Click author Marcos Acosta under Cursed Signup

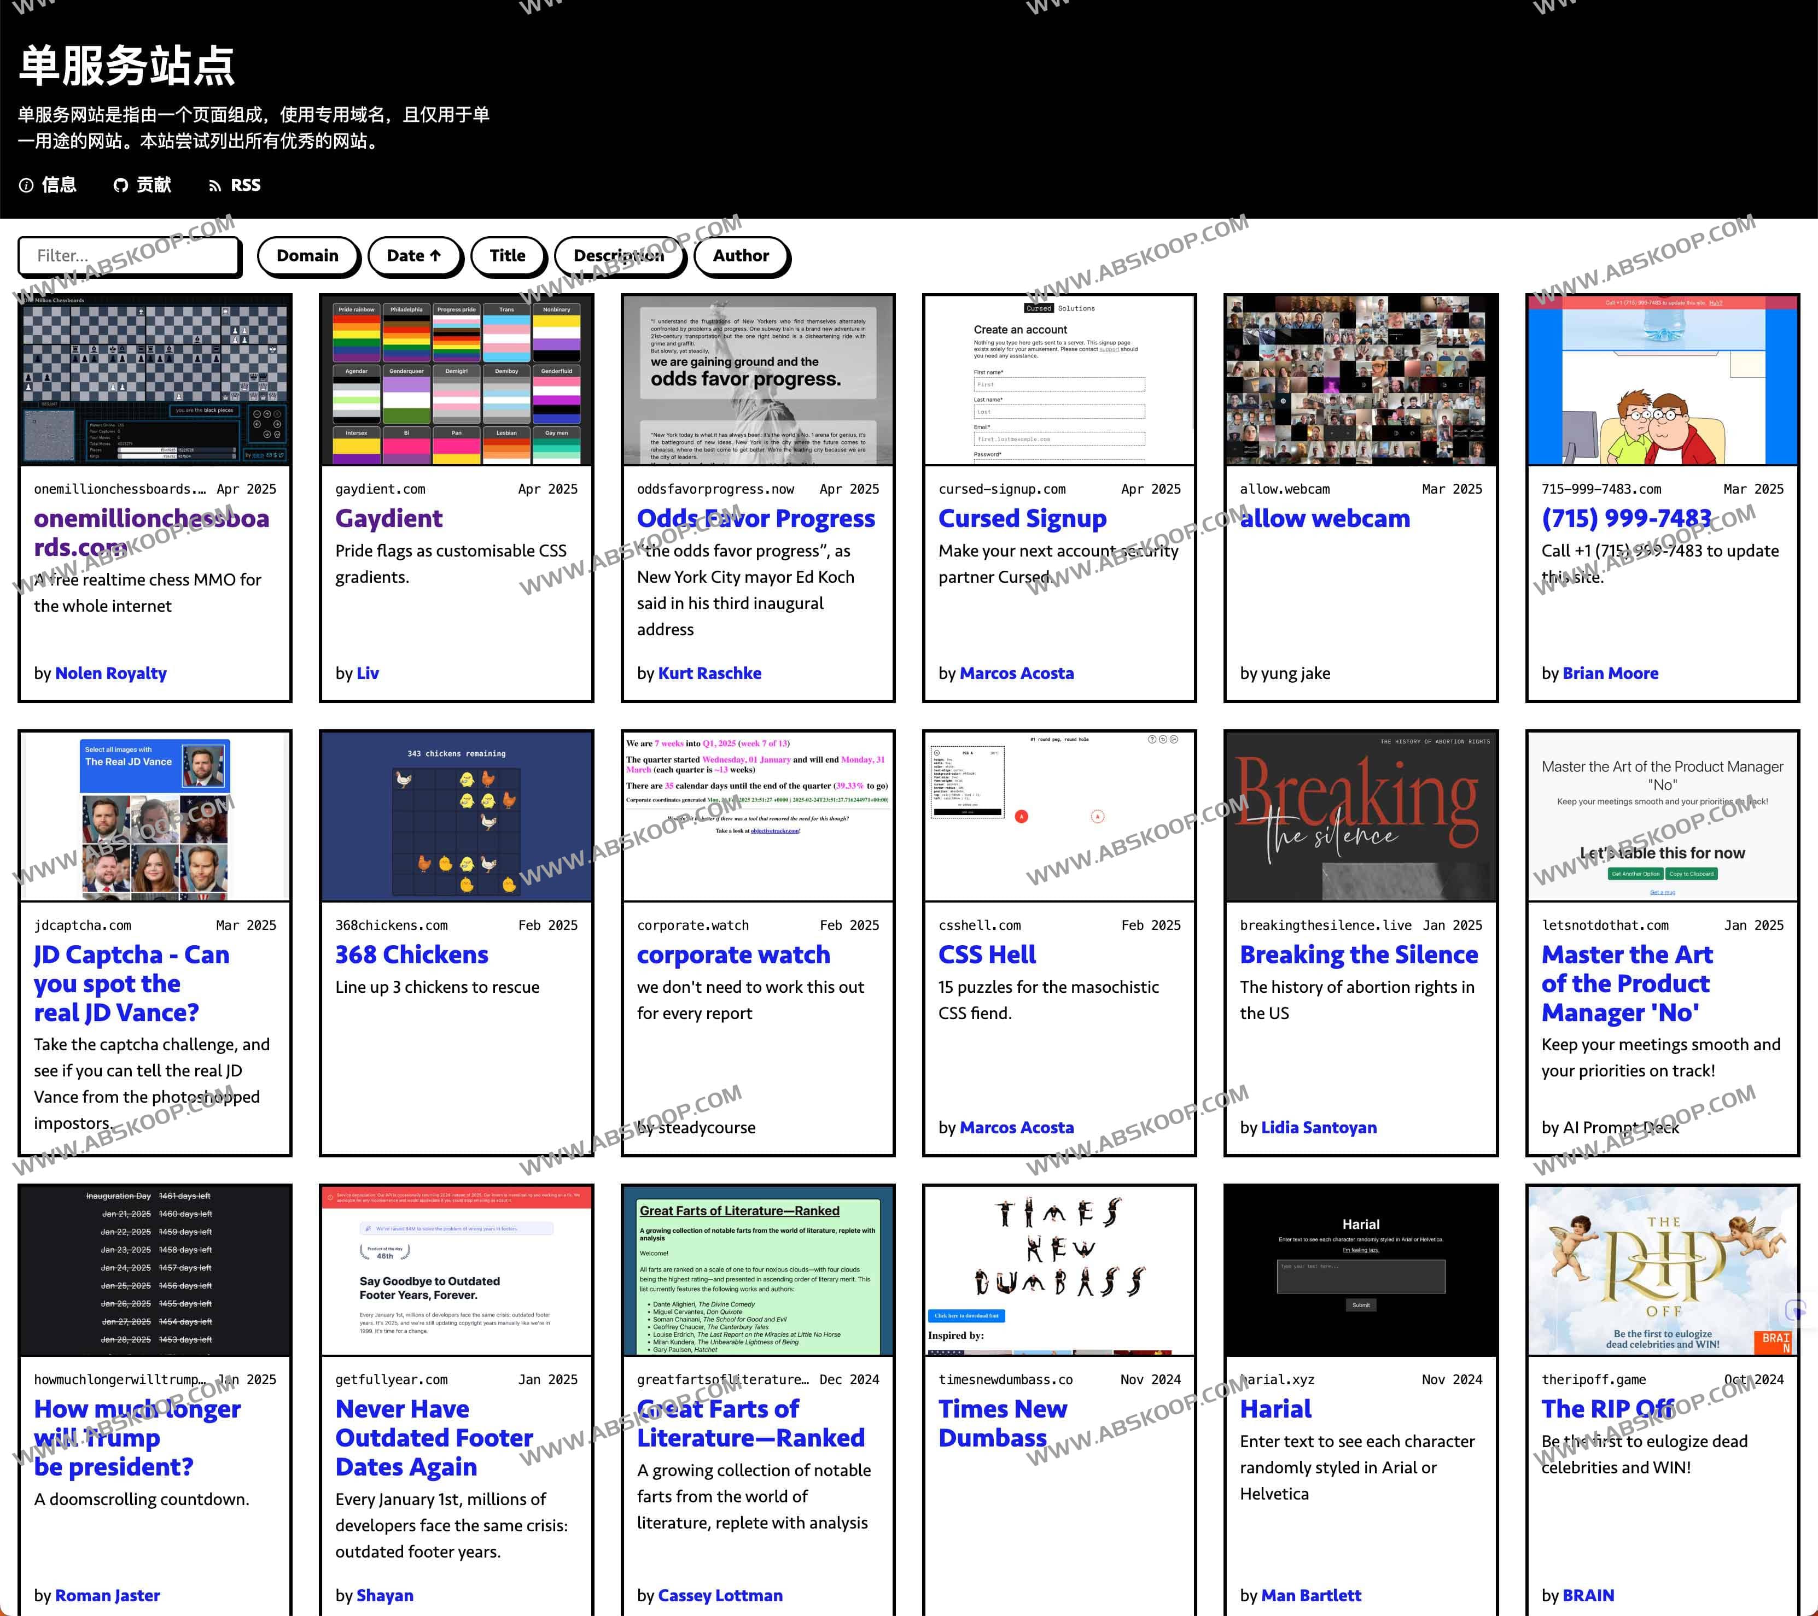tap(1017, 673)
